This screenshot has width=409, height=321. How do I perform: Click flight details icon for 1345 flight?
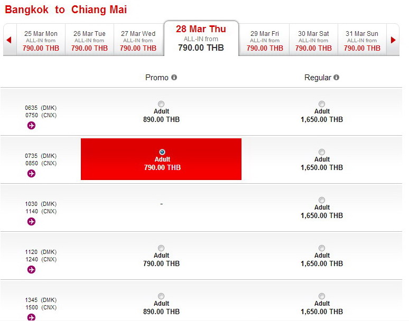(31, 317)
